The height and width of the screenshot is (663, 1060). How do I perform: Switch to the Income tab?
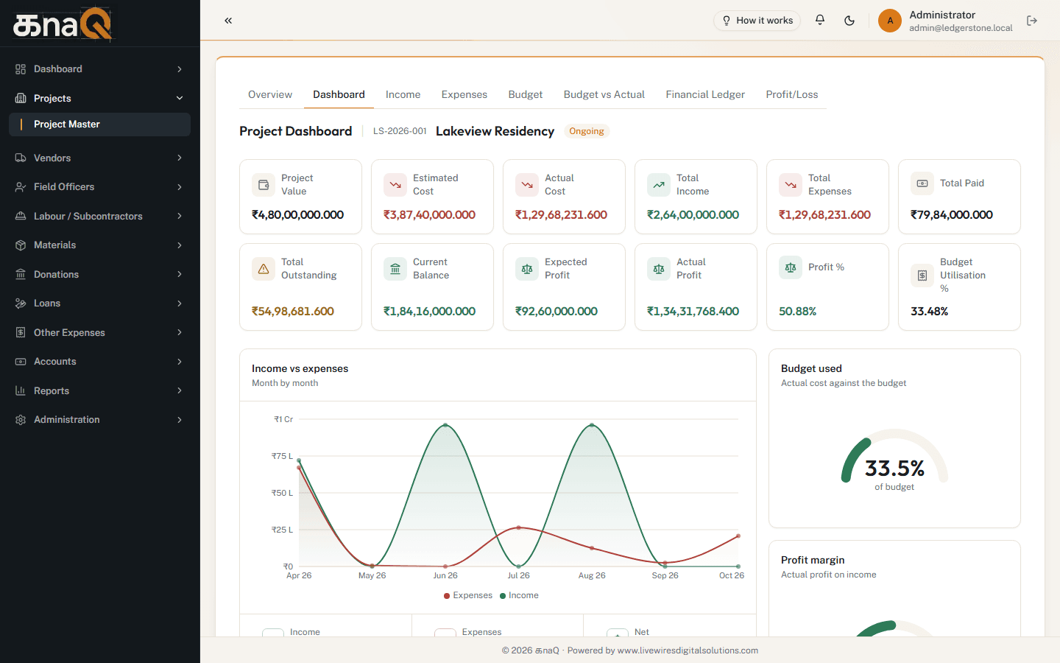403,94
